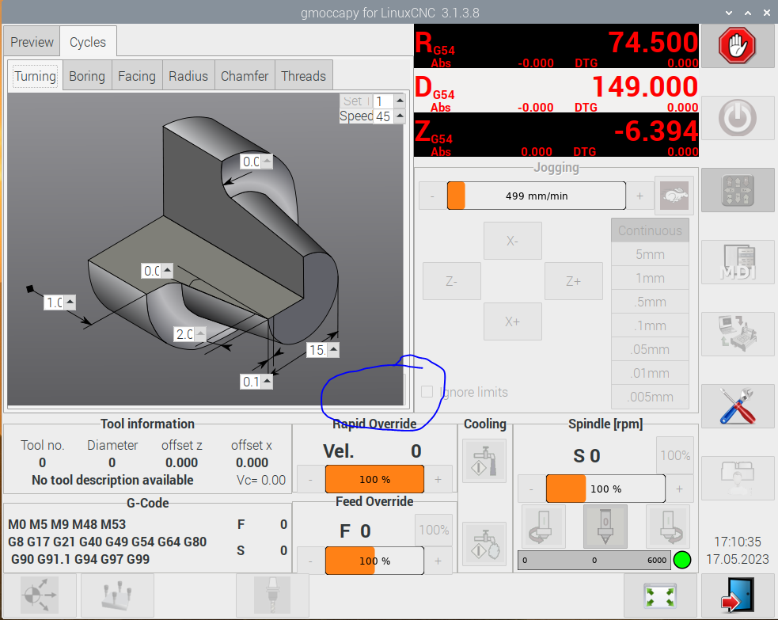This screenshot has width=778, height=620.
Task: Step the 2.0 dimension spinner
Action: coord(200,333)
